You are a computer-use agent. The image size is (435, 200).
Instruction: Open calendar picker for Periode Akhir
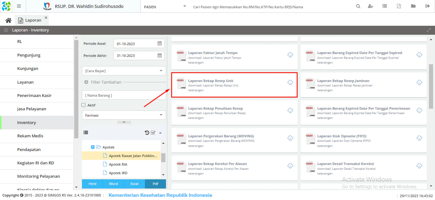click(x=160, y=55)
